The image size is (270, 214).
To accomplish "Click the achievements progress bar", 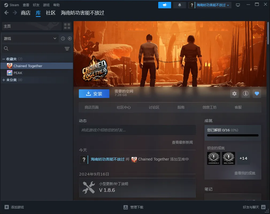I will coord(233,135).
